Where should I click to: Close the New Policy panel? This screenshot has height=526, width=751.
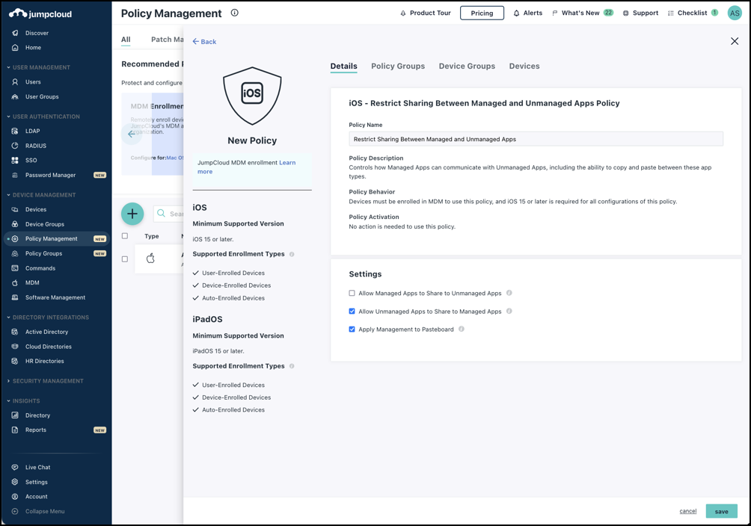734,42
